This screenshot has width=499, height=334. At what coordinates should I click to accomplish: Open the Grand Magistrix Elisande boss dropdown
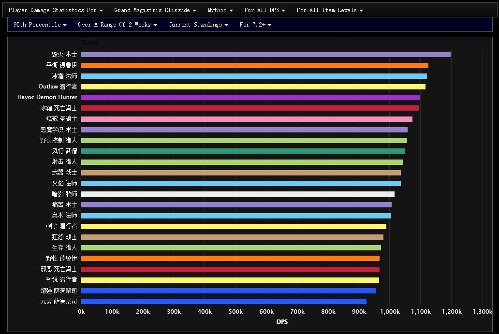point(155,10)
